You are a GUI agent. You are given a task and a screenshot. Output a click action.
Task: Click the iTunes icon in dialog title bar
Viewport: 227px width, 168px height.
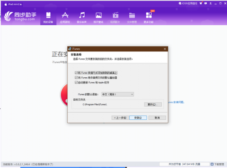pos(69,49)
